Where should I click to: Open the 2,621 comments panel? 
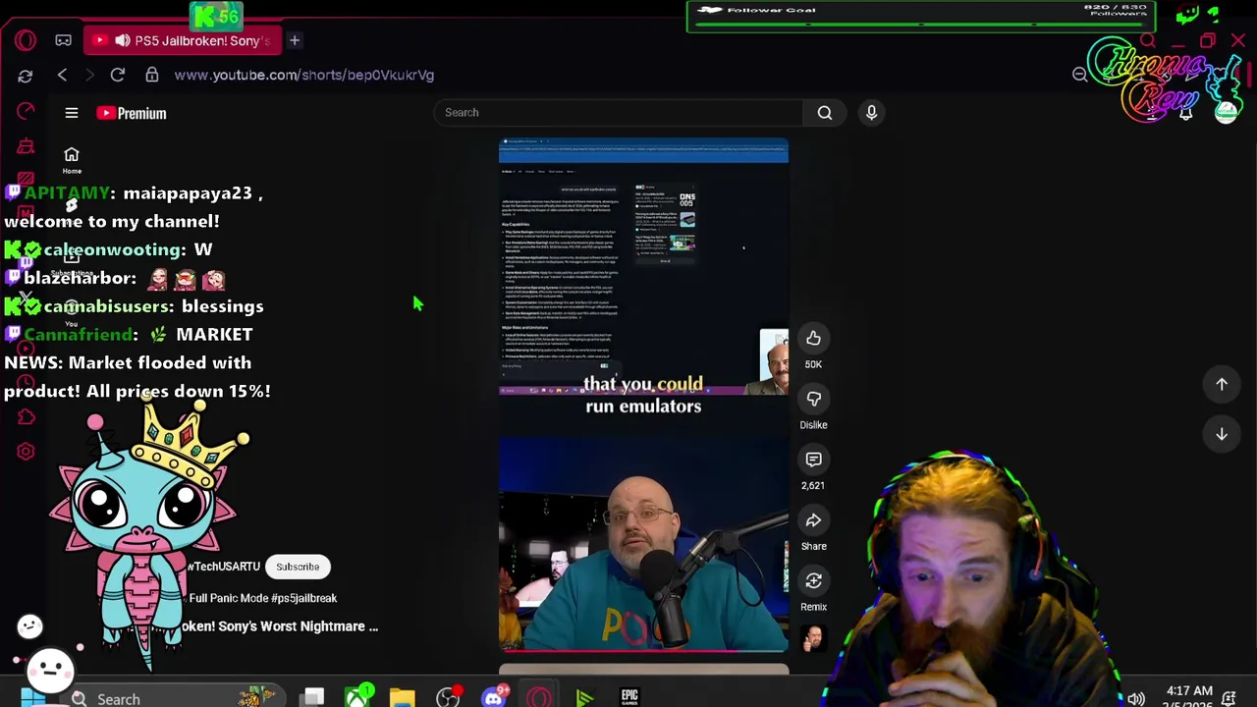pos(813,460)
